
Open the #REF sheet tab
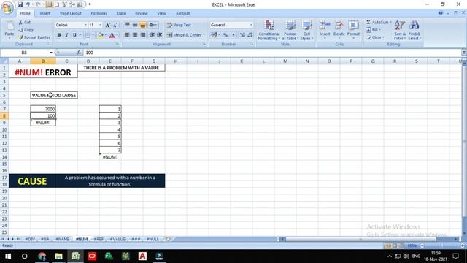99,239
